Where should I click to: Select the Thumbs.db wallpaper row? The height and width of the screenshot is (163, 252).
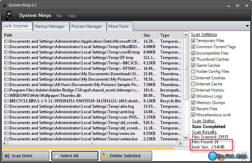93,96
